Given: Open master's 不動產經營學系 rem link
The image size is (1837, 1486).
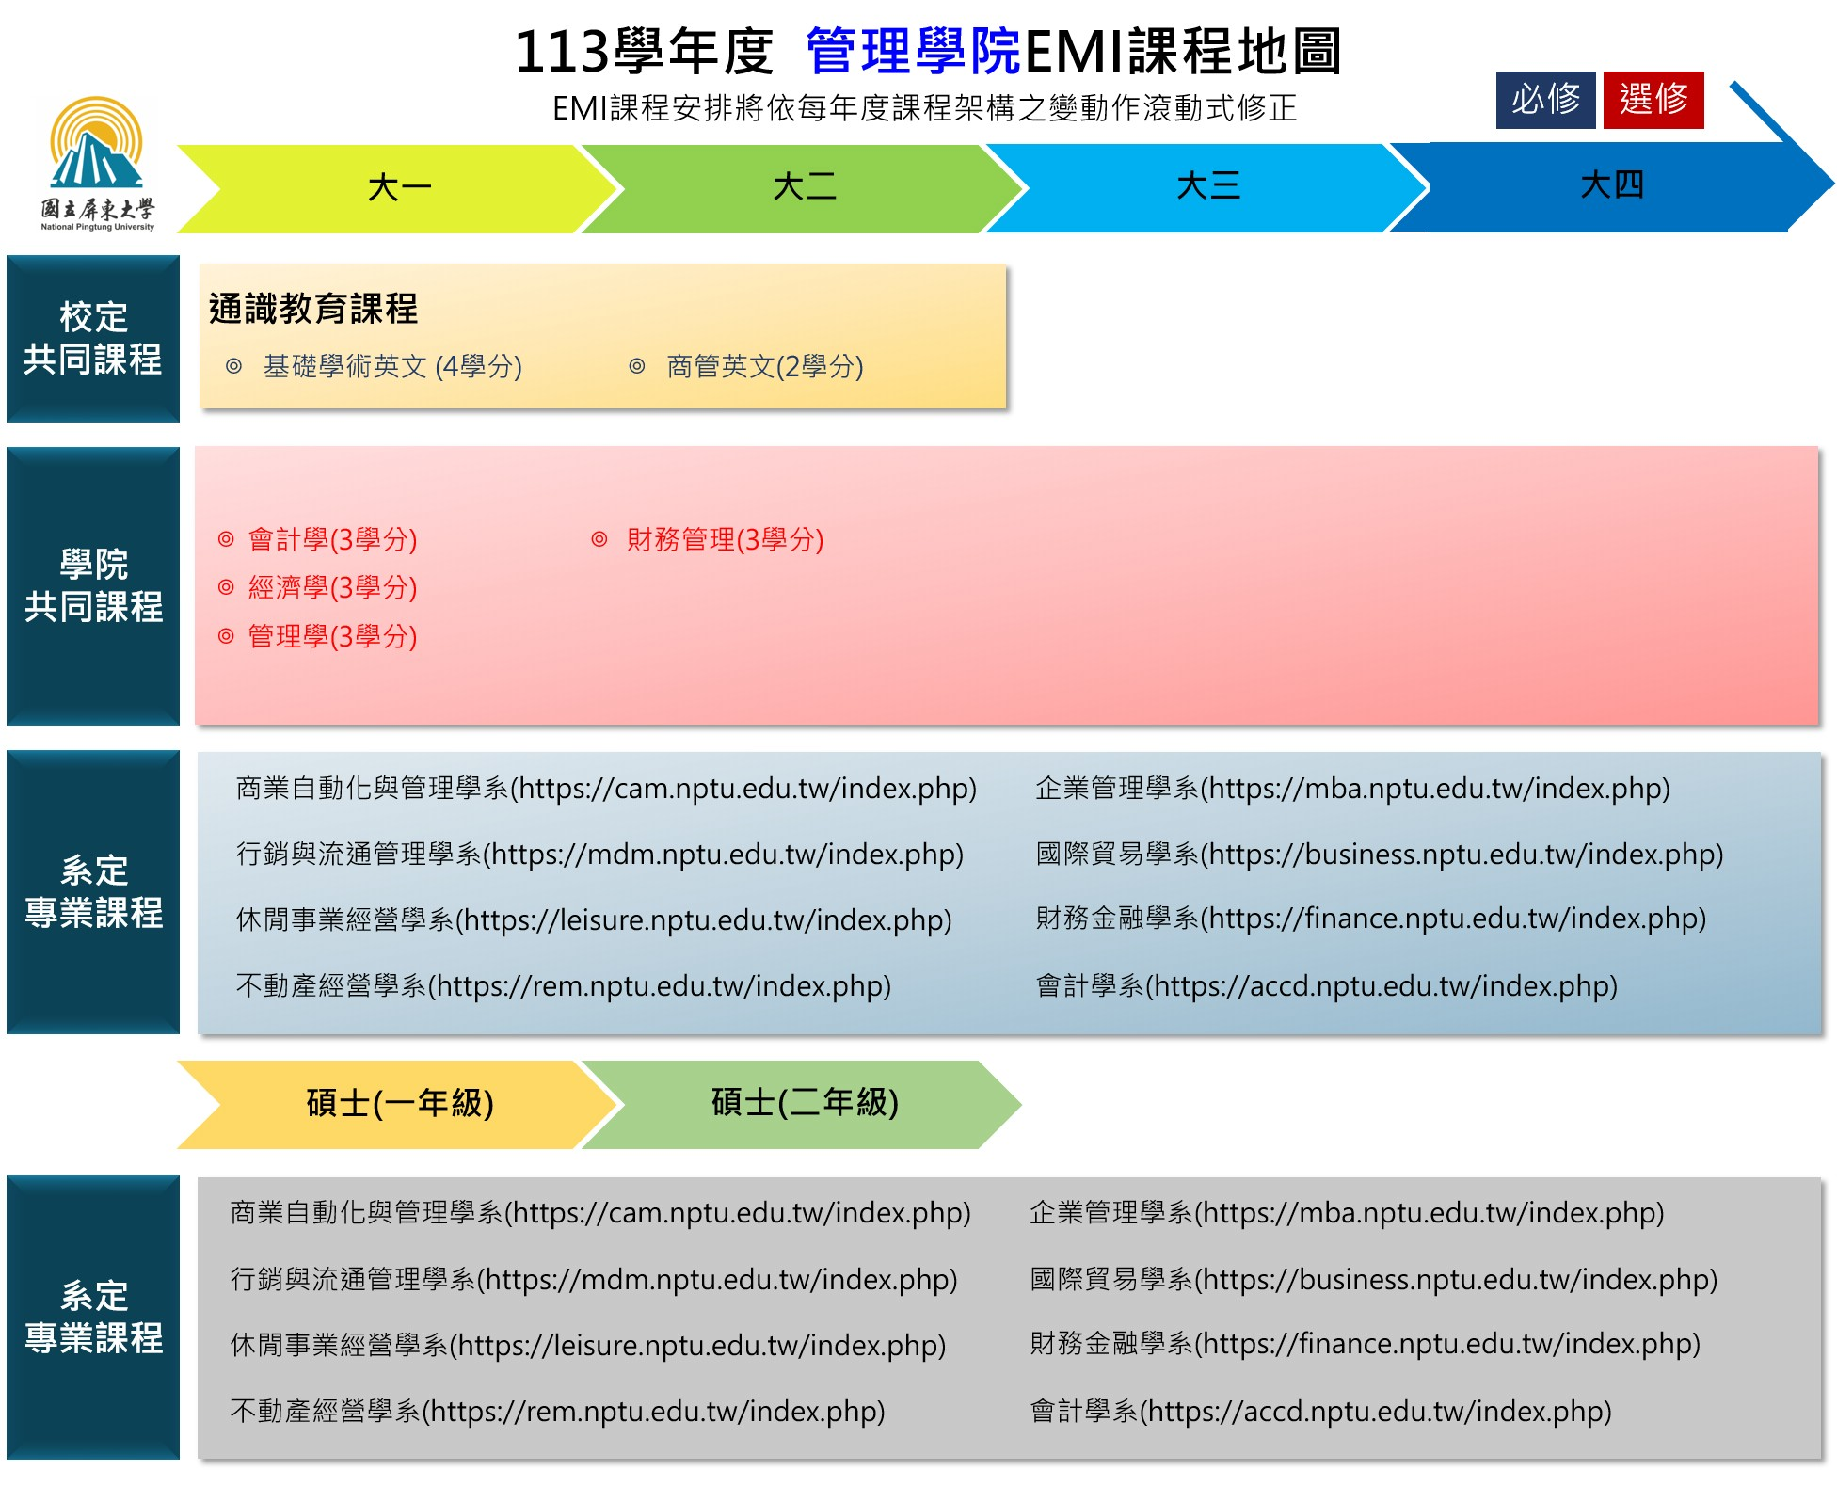Looking at the screenshot, I should pos(557,1411).
